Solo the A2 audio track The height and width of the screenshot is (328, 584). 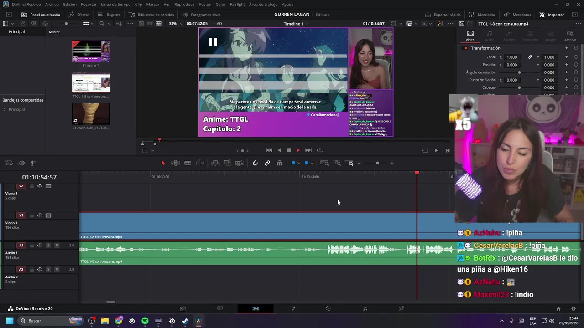click(x=48, y=269)
